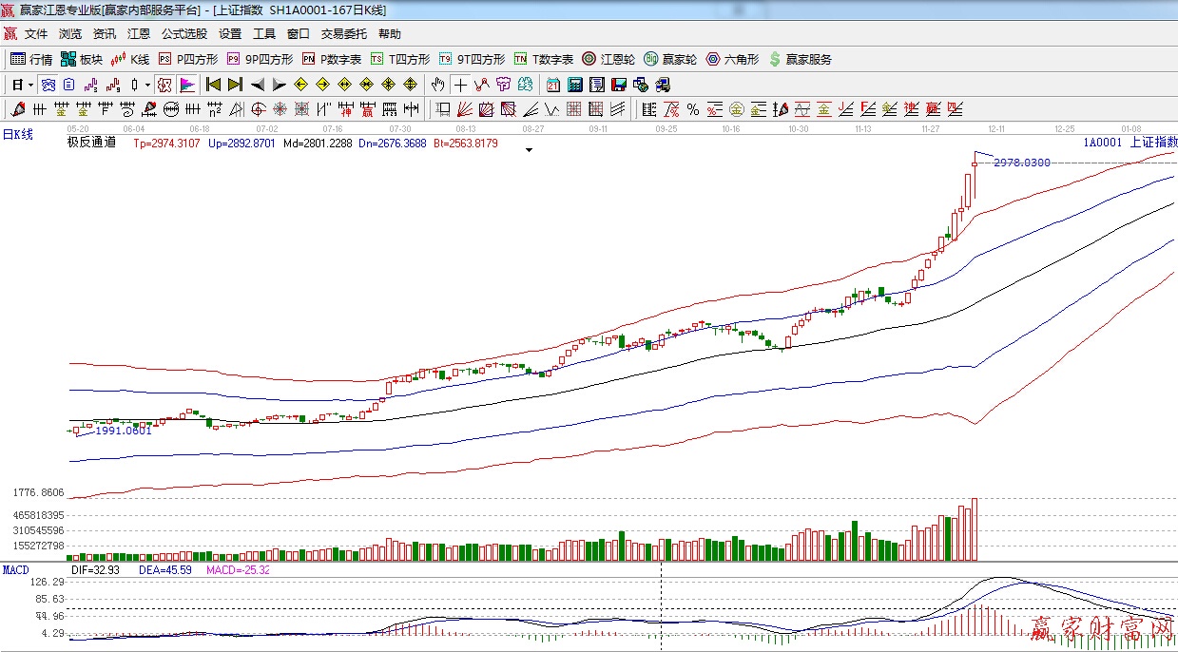Open the 交易委托 menu
This screenshot has width=1178, height=652.
(x=343, y=34)
